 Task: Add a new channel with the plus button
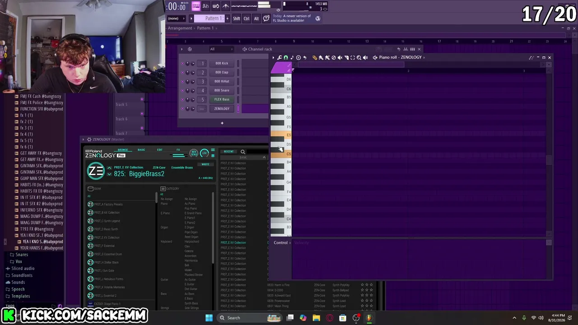222,123
